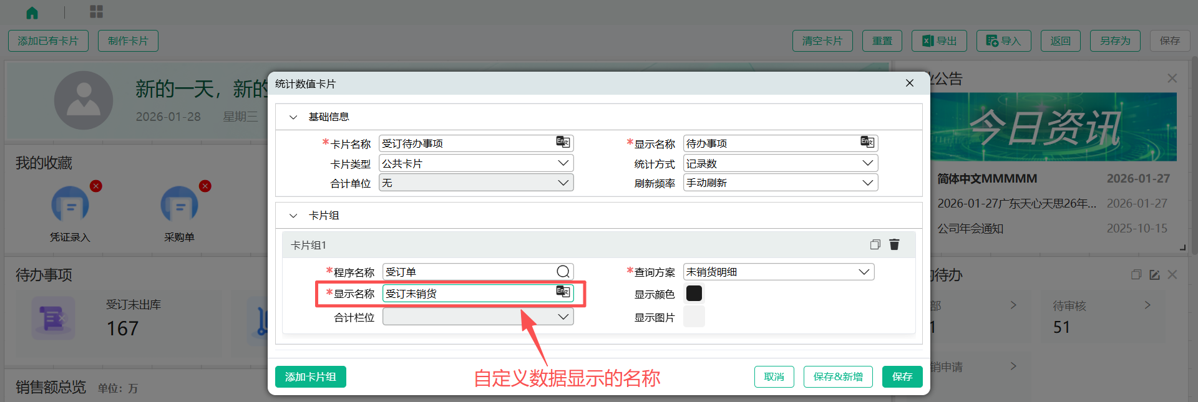The image size is (1198, 402).
Task: Click the 显示图片 image placeholder
Action: [694, 317]
